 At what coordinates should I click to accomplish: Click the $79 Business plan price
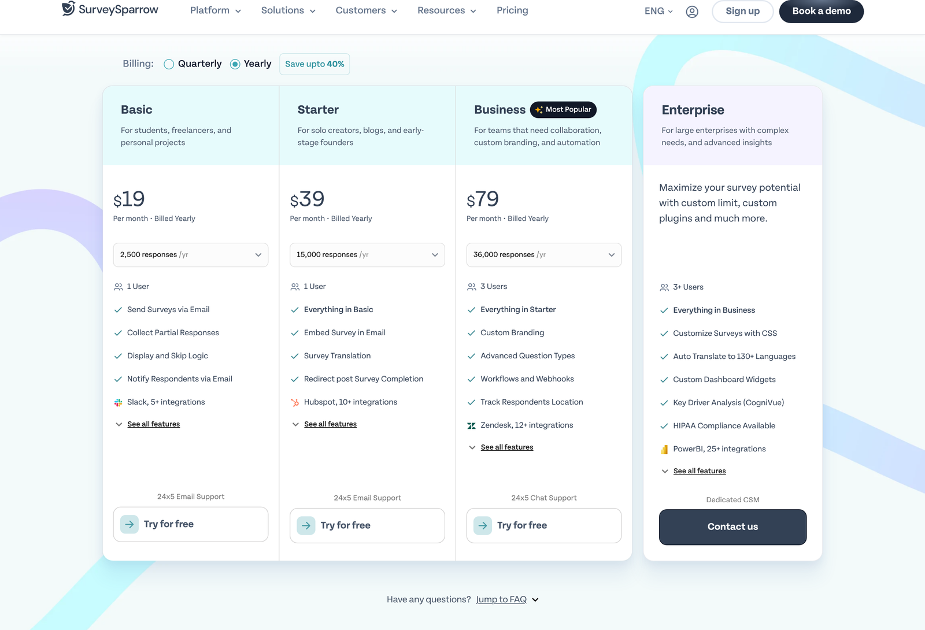[483, 199]
